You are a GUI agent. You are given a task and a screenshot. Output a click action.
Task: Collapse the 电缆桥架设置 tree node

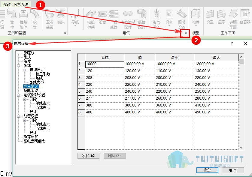click(x=19, y=95)
